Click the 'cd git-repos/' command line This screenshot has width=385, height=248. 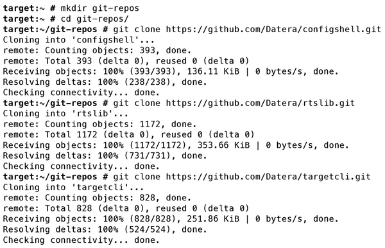tap(66, 19)
